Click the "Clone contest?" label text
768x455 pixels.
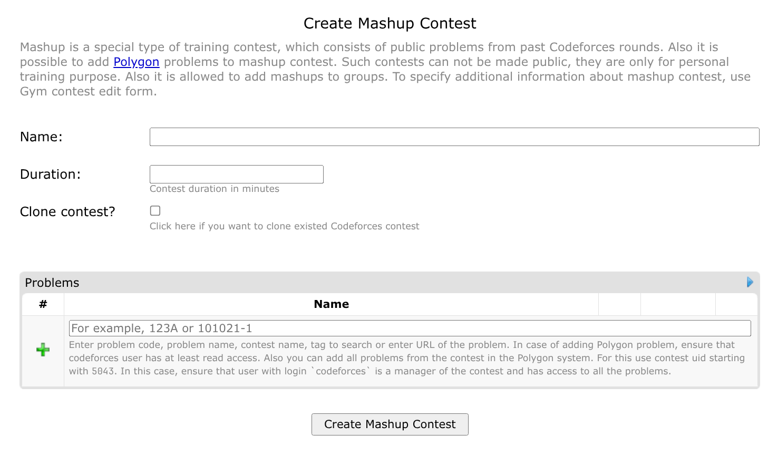(x=67, y=212)
